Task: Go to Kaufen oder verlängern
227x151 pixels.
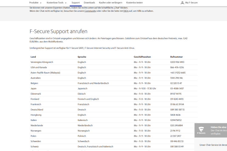Action: pyautogui.click(x=110, y=3)
